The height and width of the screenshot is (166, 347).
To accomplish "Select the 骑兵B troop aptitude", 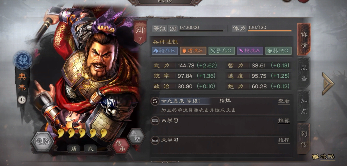I will [165, 51].
